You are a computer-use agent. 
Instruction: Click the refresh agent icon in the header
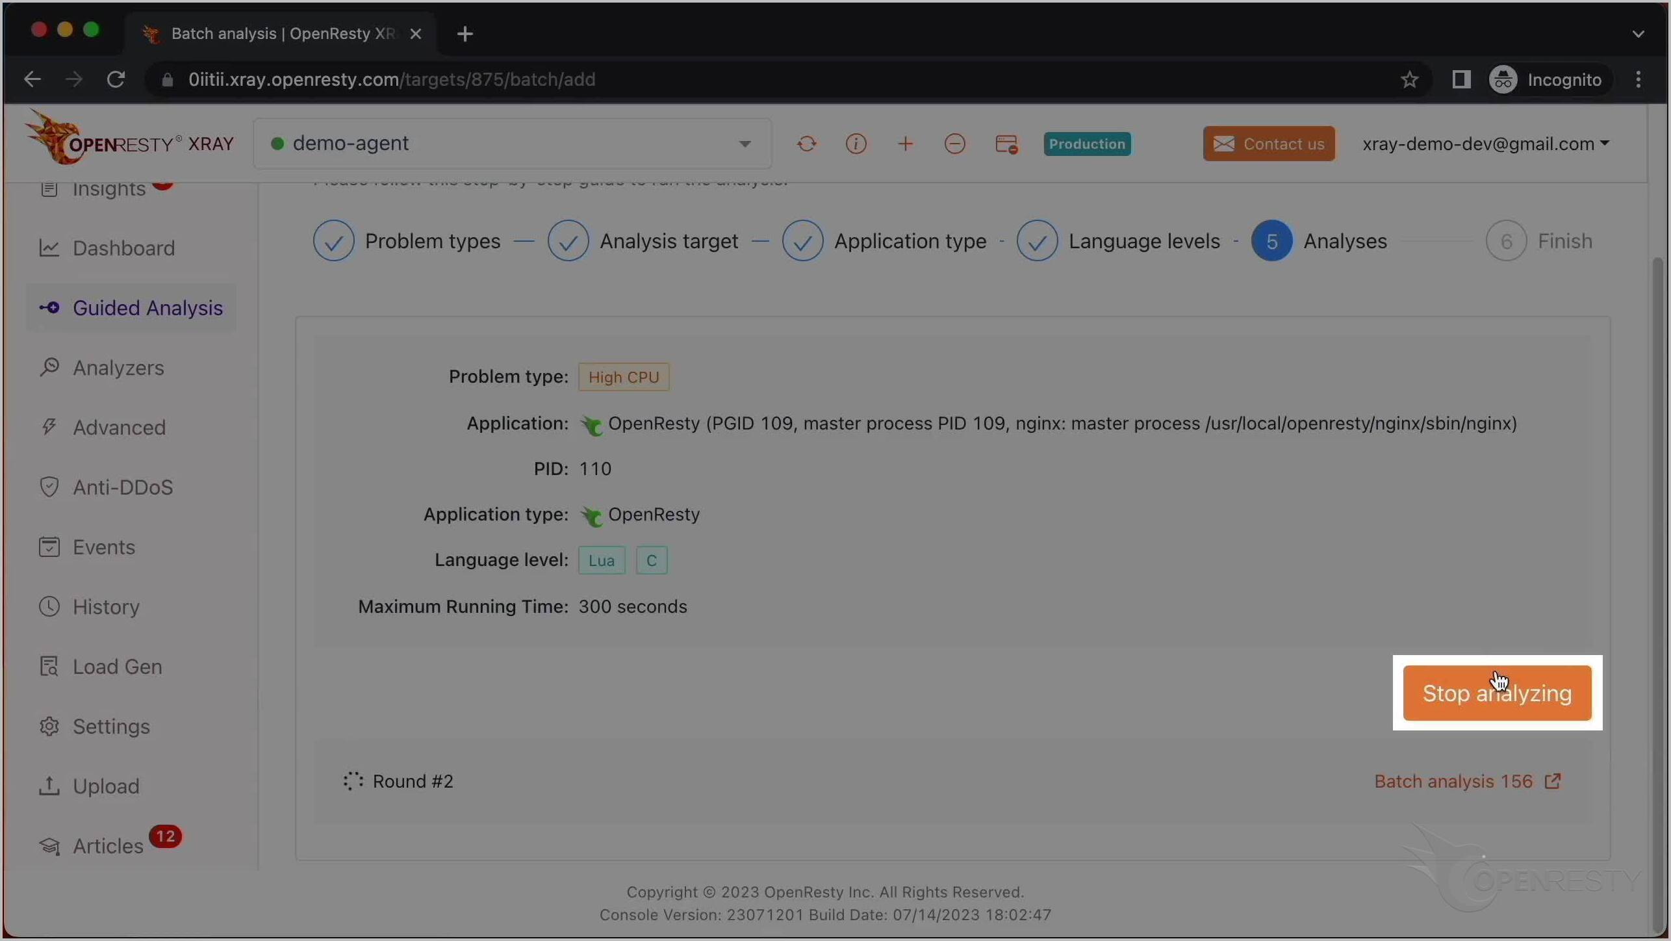coord(807,144)
